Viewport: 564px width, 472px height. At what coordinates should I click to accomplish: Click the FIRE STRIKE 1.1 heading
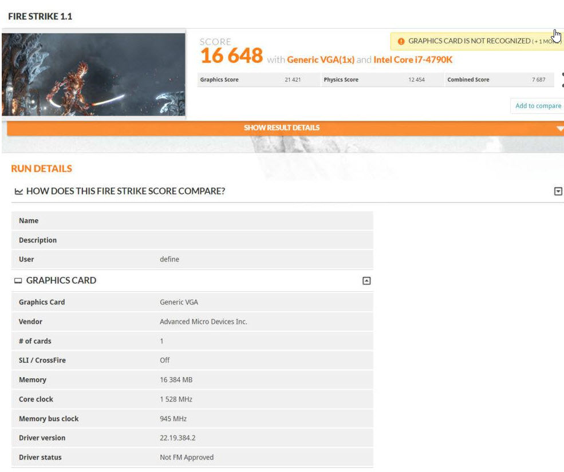click(40, 16)
